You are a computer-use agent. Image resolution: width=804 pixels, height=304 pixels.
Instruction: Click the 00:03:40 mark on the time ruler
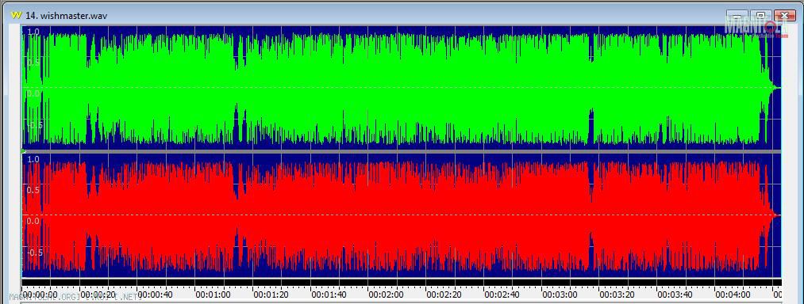(x=675, y=294)
